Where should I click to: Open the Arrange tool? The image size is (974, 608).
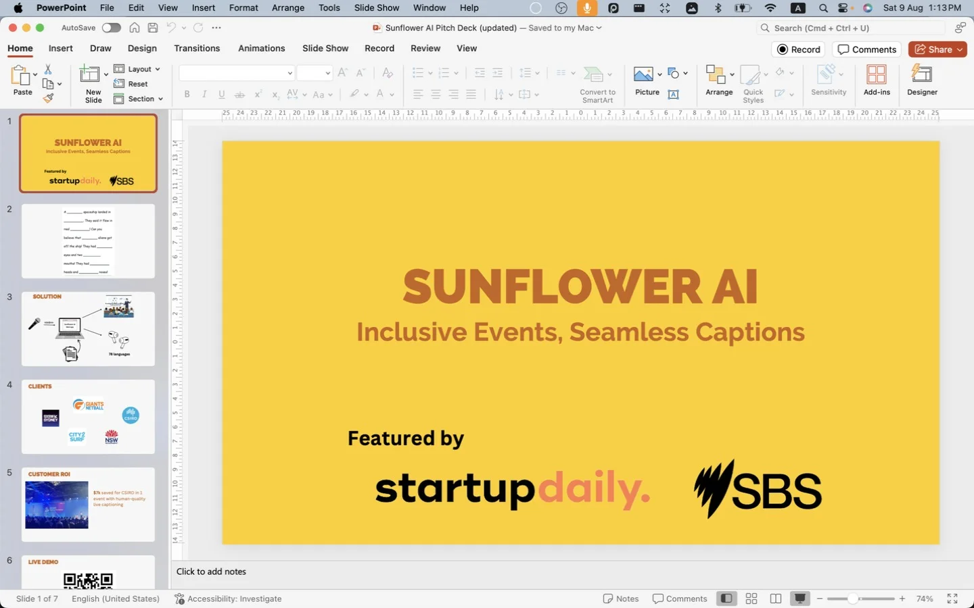(x=719, y=80)
